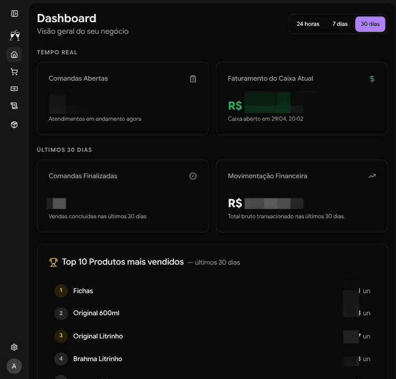Click 'Caixa aberto em 29/04, 20:02' text
Image resolution: width=396 pixels, height=379 pixels.
click(266, 119)
